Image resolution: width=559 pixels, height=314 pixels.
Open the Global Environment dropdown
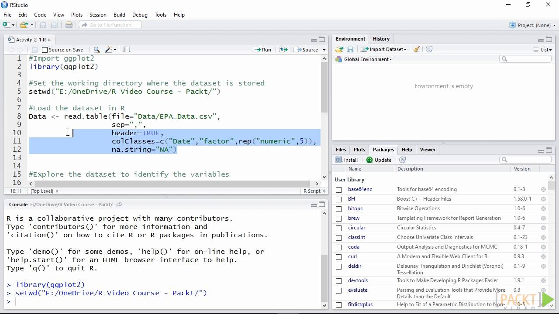point(367,59)
